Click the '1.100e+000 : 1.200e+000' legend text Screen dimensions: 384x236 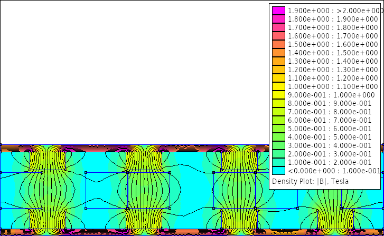coord(333,78)
